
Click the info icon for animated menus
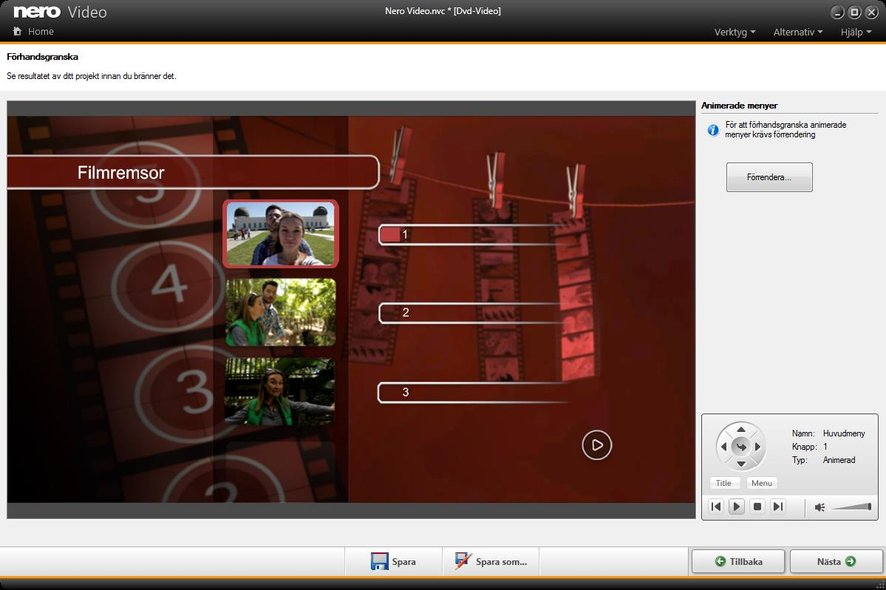click(713, 130)
